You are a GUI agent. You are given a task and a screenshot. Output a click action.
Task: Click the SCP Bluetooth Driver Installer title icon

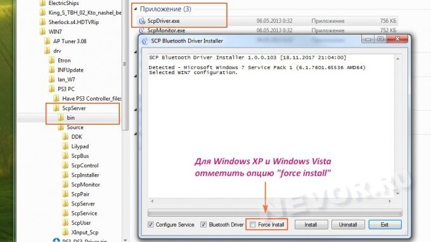pos(145,41)
